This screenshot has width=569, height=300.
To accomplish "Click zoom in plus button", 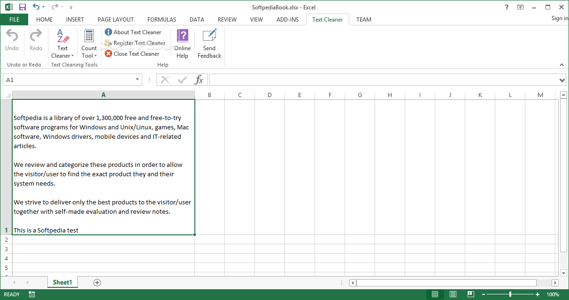I will click(x=538, y=294).
